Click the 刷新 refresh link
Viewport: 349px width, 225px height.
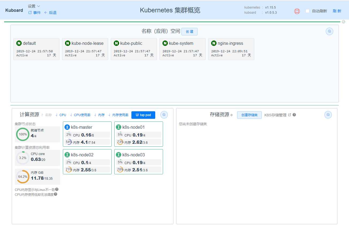click(337, 11)
